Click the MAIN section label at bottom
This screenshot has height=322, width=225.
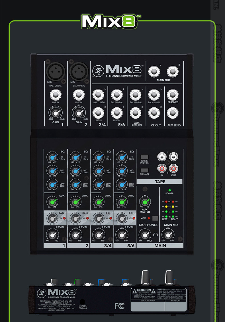(160, 245)
